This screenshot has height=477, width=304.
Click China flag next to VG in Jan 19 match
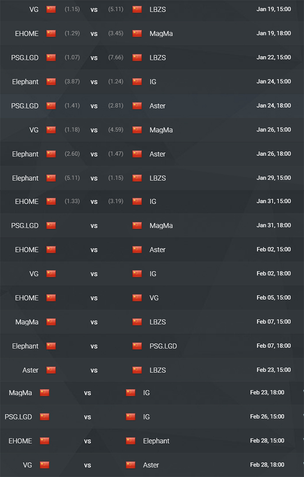(x=51, y=9)
